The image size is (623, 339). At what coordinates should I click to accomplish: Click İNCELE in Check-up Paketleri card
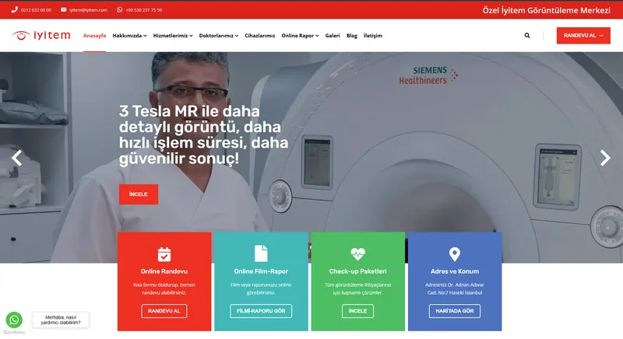tap(357, 311)
